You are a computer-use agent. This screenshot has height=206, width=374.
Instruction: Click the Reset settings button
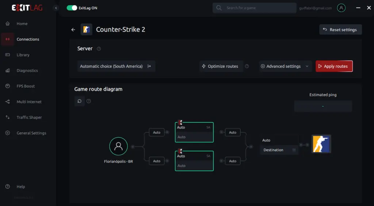340,30
